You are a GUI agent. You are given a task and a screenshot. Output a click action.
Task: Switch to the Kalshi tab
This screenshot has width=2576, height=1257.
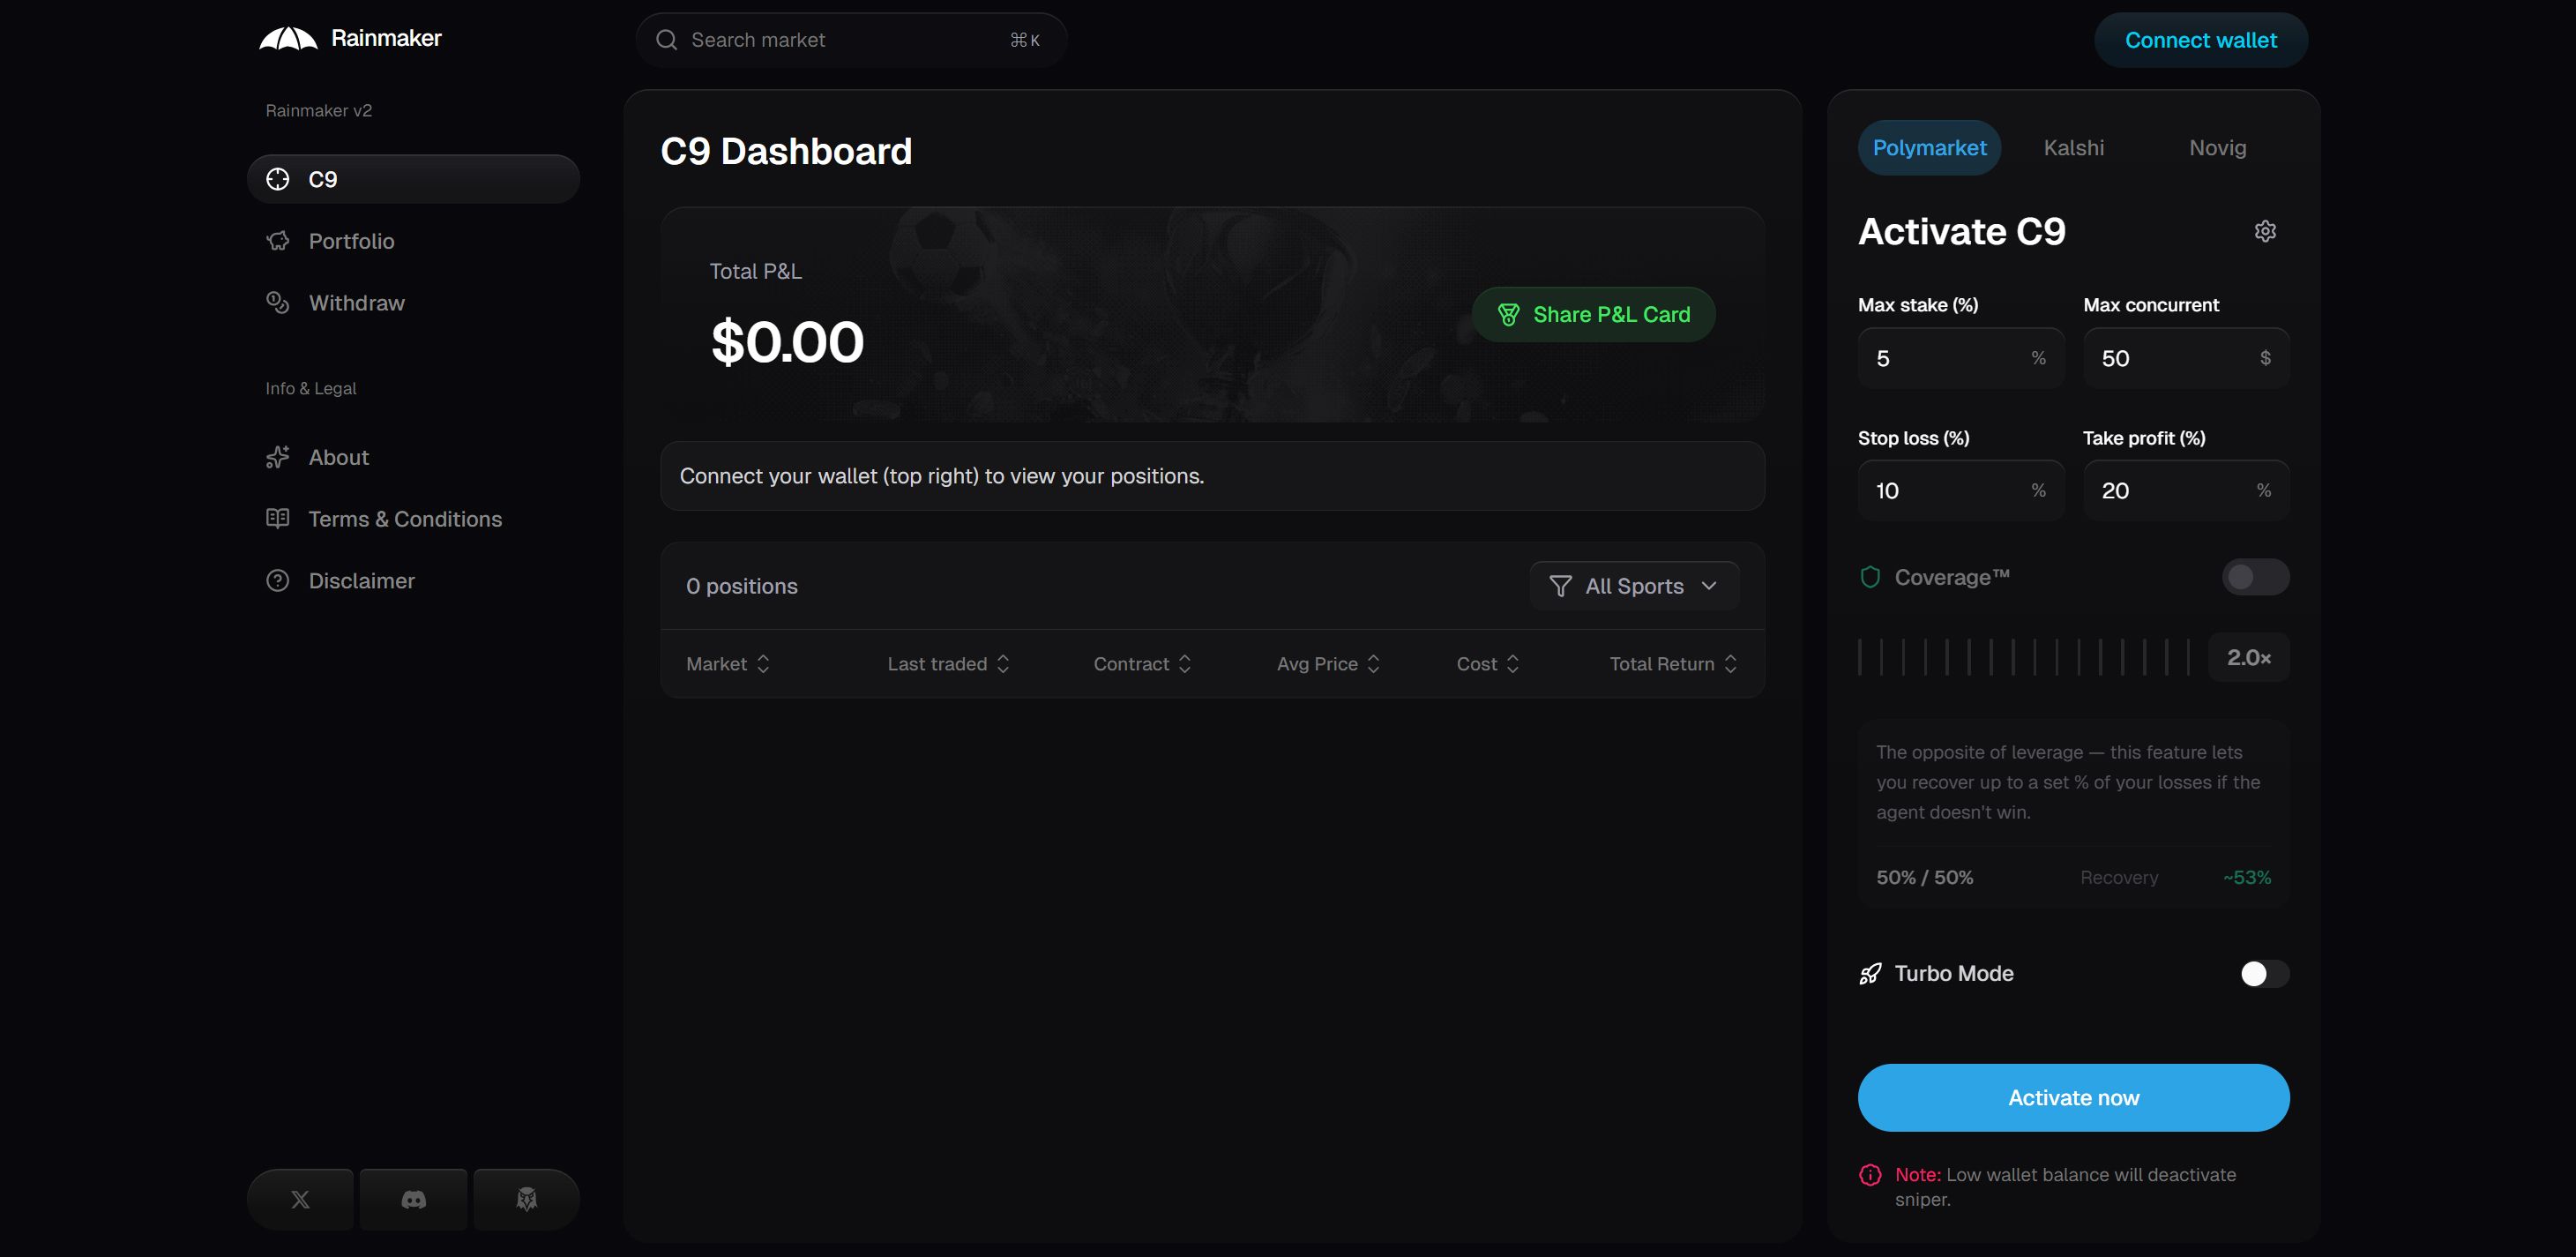tap(2073, 148)
